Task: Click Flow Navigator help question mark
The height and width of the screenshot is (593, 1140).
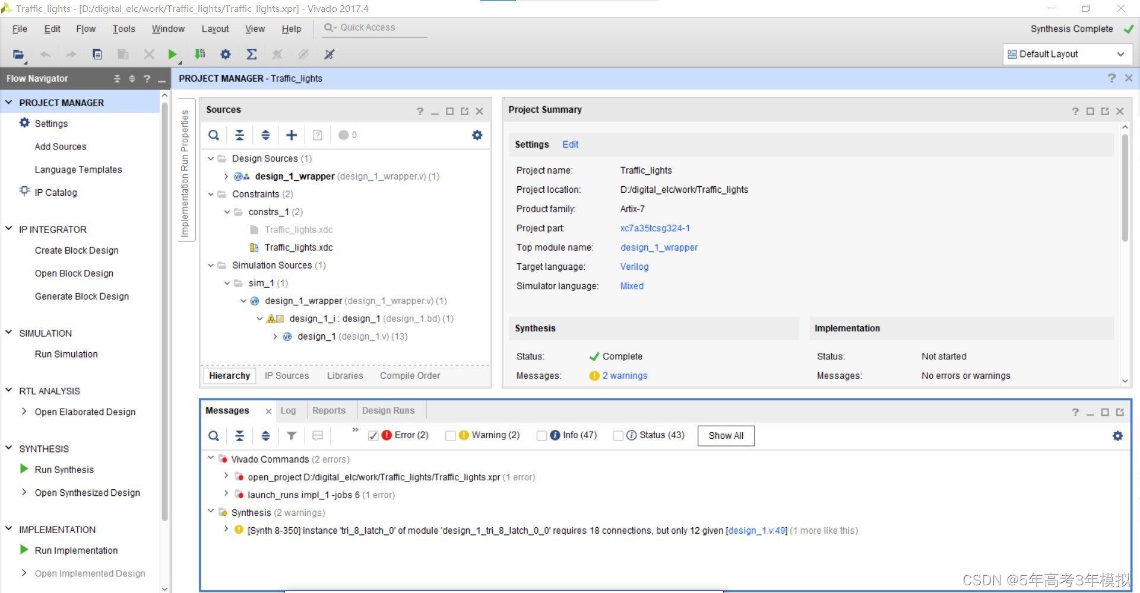Action: (147, 78)
